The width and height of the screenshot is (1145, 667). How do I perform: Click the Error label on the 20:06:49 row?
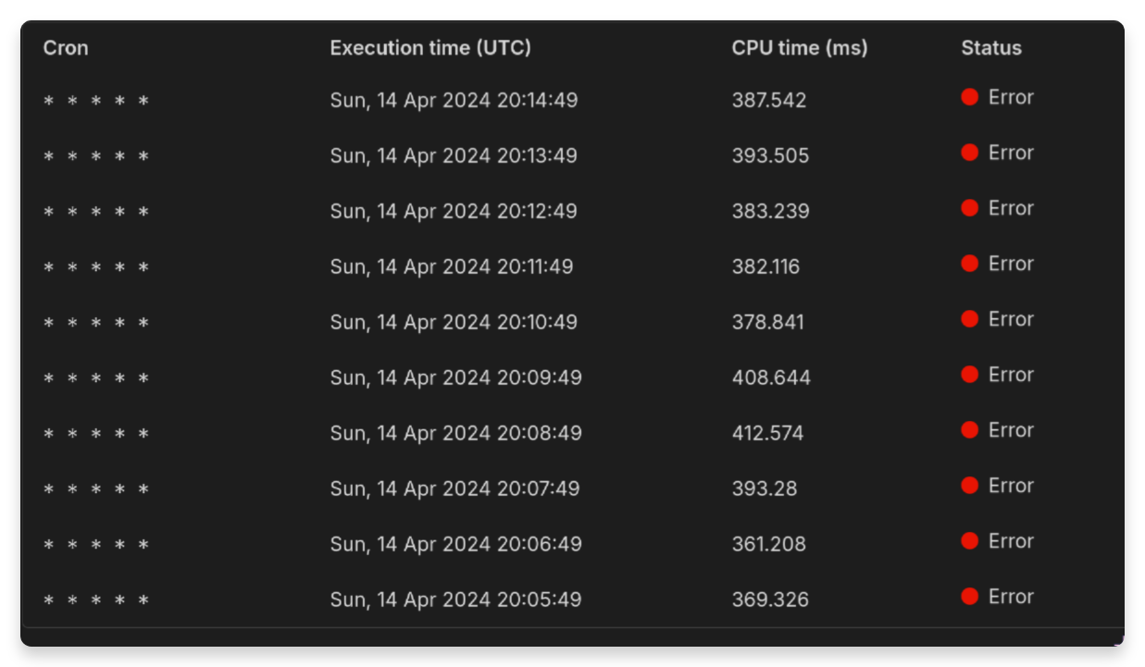(x=1011, y=541)
